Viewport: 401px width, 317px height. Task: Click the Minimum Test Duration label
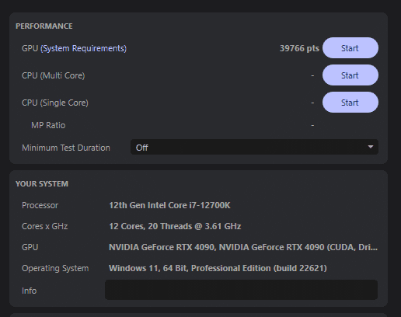pos(66,148)
